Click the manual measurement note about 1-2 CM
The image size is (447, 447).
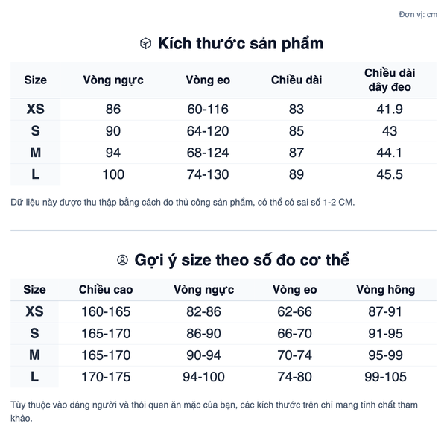[x=183, y=202]
